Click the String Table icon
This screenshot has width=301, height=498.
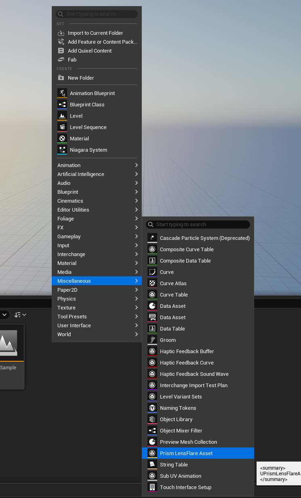tap(152, 464)
